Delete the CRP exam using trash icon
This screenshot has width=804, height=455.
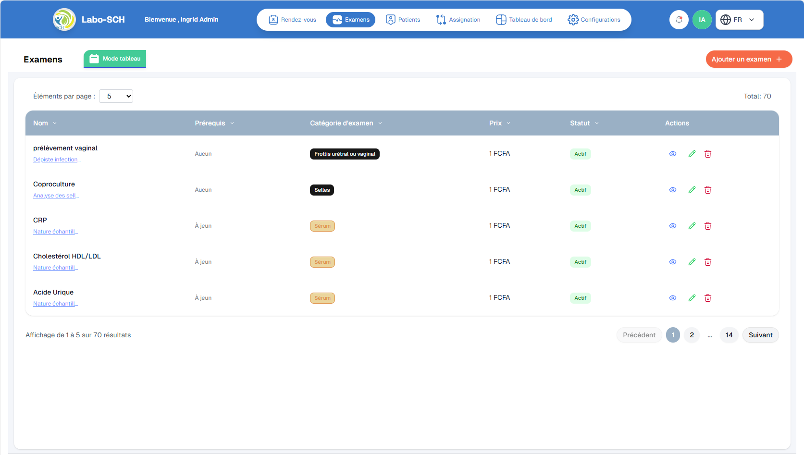tap(707, 226)
